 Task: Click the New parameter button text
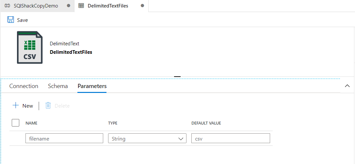28,106
